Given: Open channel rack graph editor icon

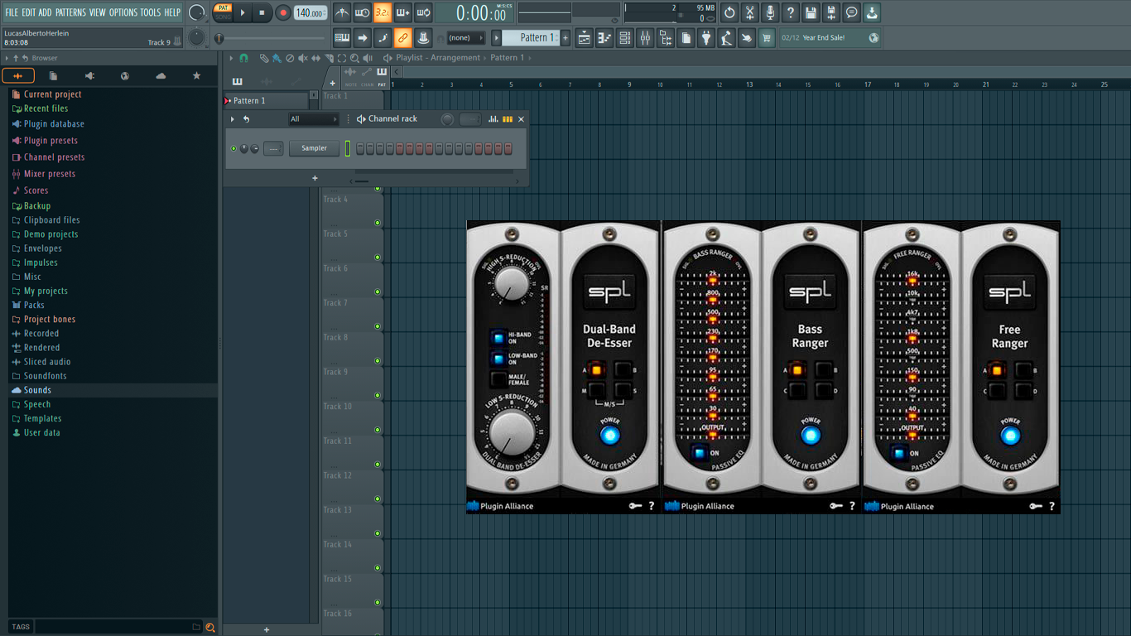Looking at the screenshot, I should click(493, 119).
